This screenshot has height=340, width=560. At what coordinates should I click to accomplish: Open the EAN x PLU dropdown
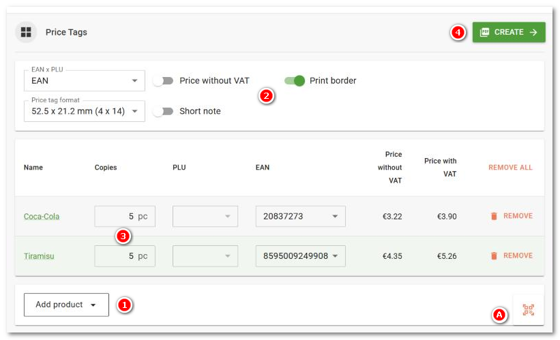pyautogui.click(x=85, y=80)
